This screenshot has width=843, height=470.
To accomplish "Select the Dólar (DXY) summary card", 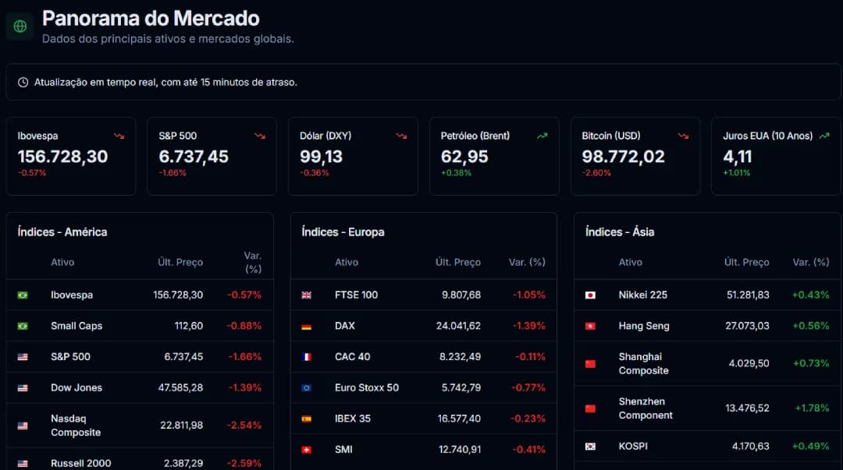I will tap(353, 155).
